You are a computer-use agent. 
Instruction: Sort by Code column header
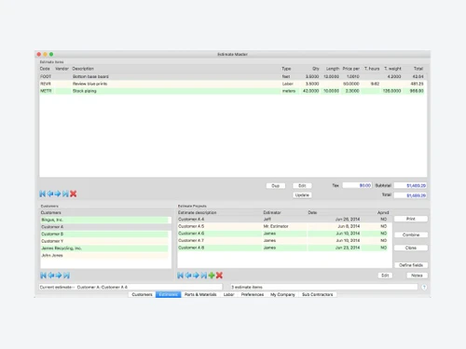(45, 69)
